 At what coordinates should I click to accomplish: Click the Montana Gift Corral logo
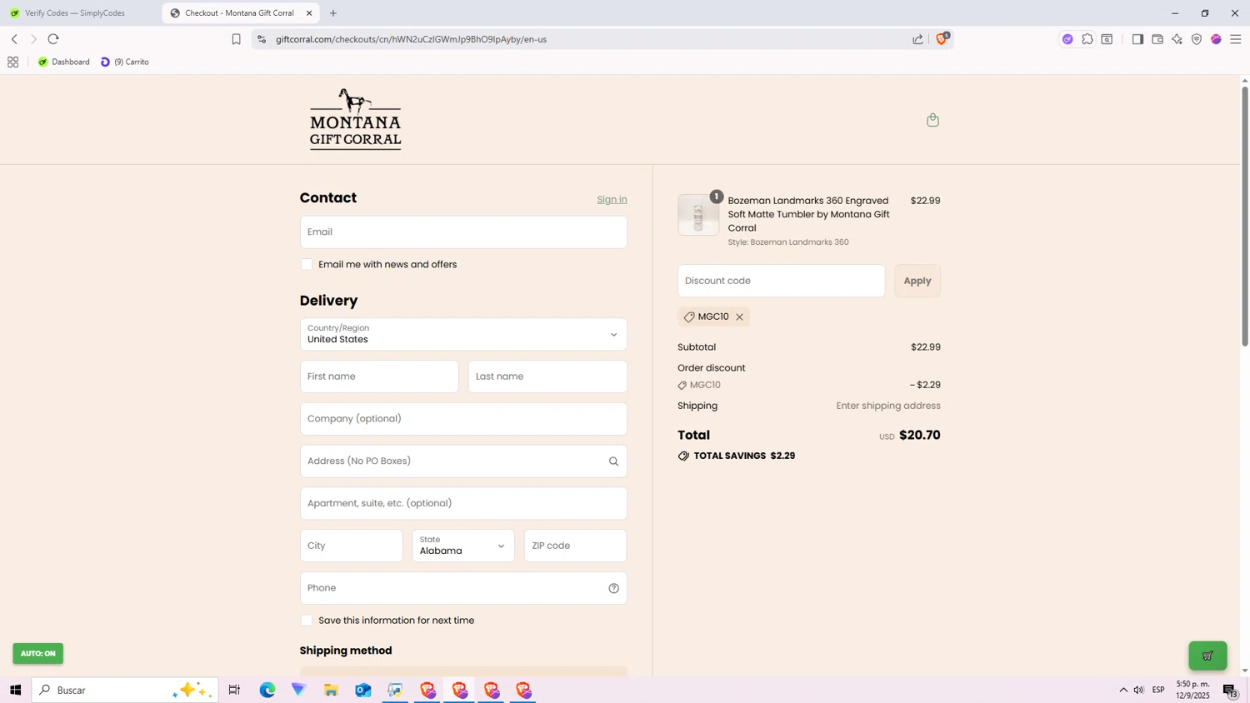356,119
